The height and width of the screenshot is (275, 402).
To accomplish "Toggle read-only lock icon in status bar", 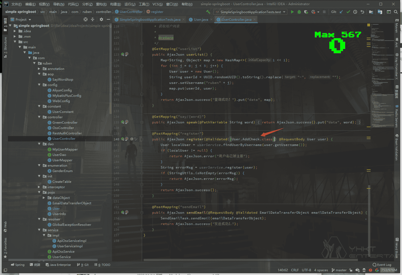I will (x=351, y=270).
